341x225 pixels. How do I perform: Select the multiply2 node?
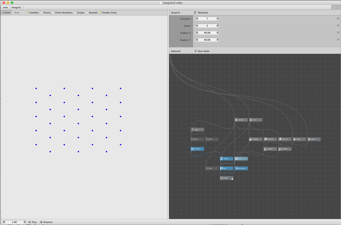tap(256, 139)
